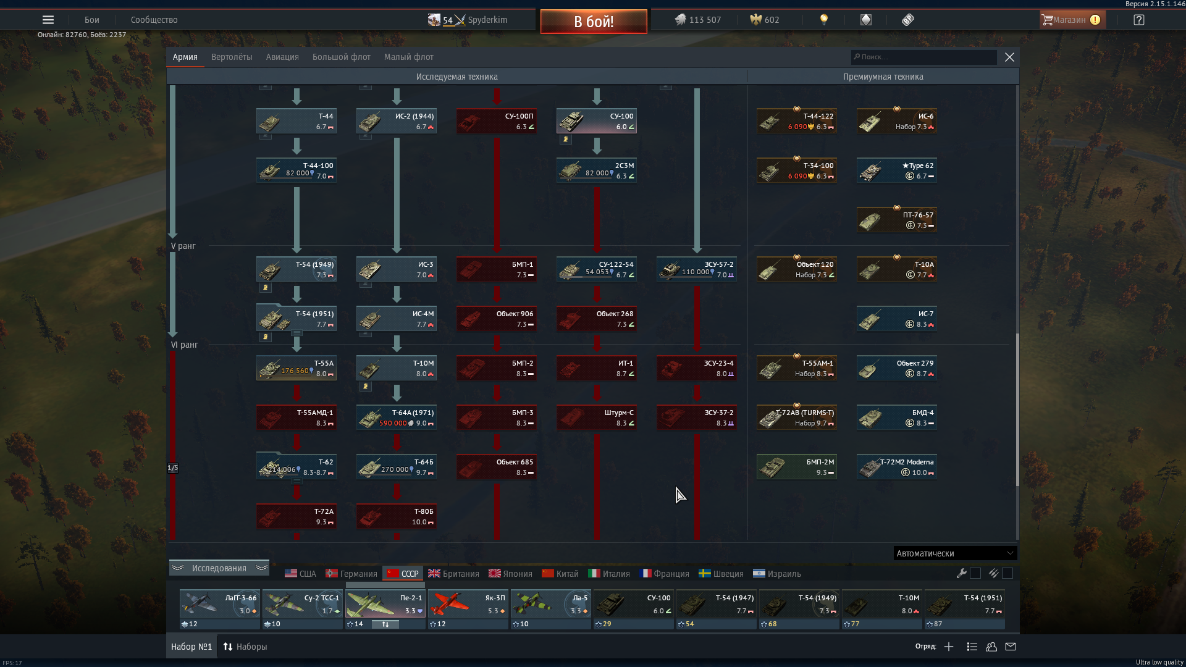This screenshot has width=1186, height=667.
Task: Select the СУ-100 crew slot in lineup
Action: [634, 610]
